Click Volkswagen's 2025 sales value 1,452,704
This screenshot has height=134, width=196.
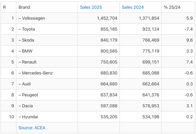[107, 18]
